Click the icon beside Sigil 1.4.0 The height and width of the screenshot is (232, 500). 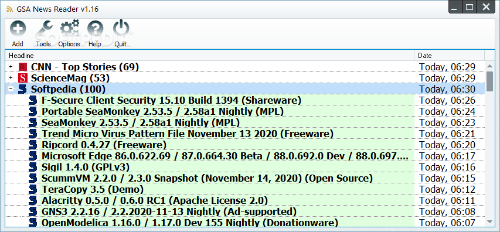coord(33,168)
